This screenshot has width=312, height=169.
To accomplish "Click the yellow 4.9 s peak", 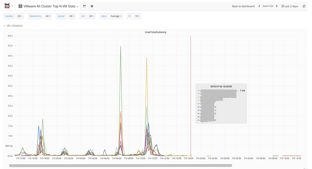I will (147, 58).
